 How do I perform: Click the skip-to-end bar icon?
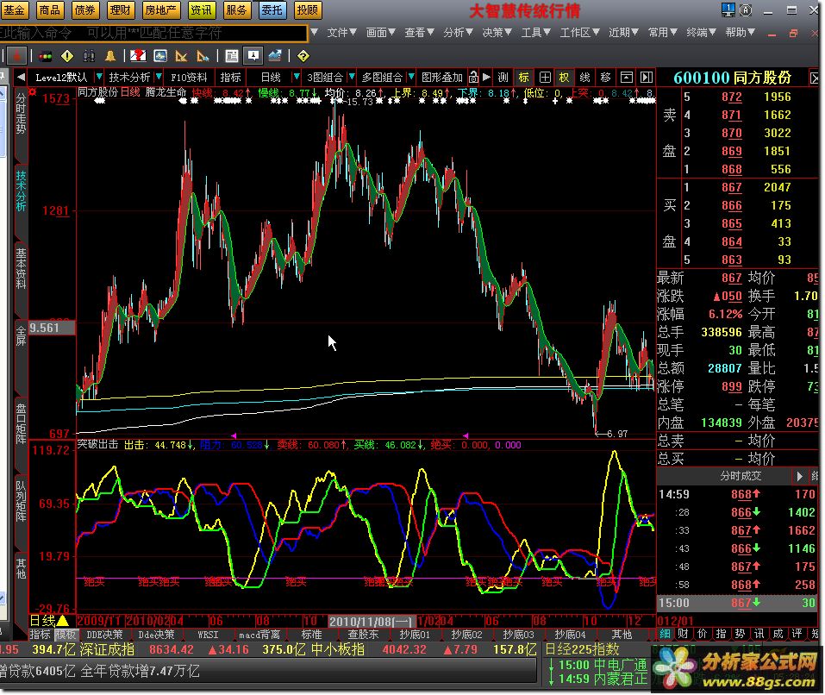647,78
